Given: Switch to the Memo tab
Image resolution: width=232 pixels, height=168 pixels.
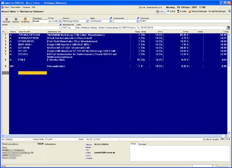Looking at the screenshot, I should tap(134, 144).
